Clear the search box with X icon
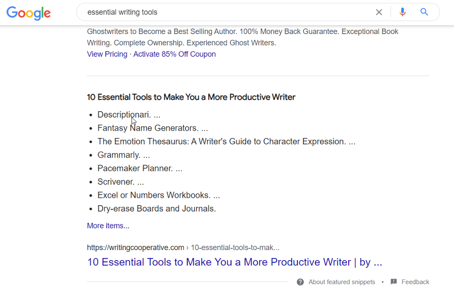Image resolution: width=454 pixels, height=300 pixels. 379,12
